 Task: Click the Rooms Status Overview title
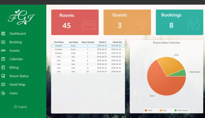[x=166, y=43]
